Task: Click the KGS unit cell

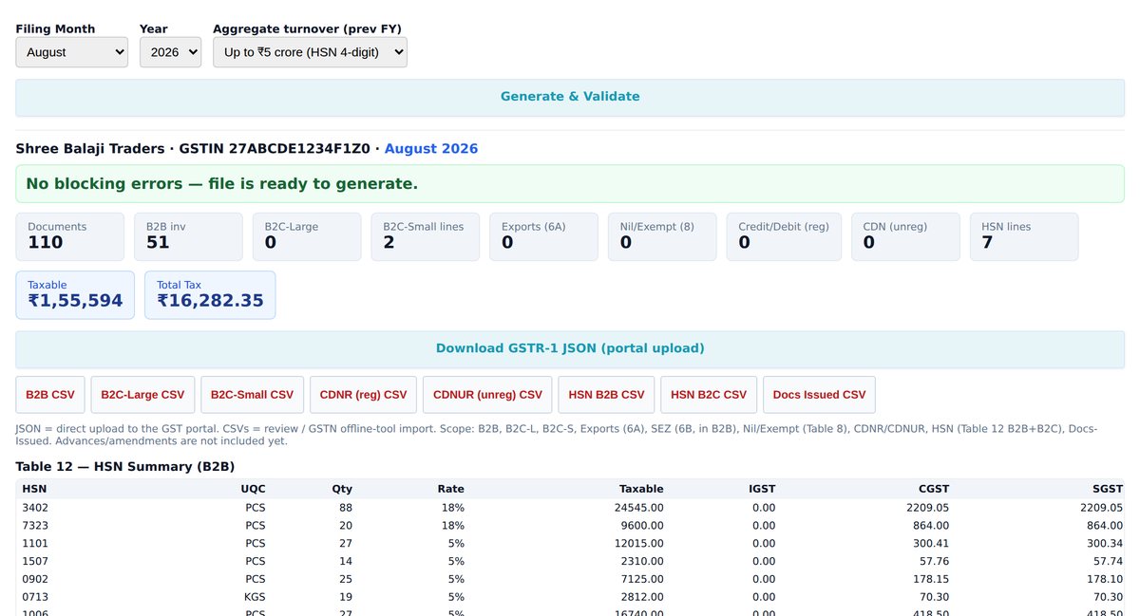Action: tap(255, 598)
